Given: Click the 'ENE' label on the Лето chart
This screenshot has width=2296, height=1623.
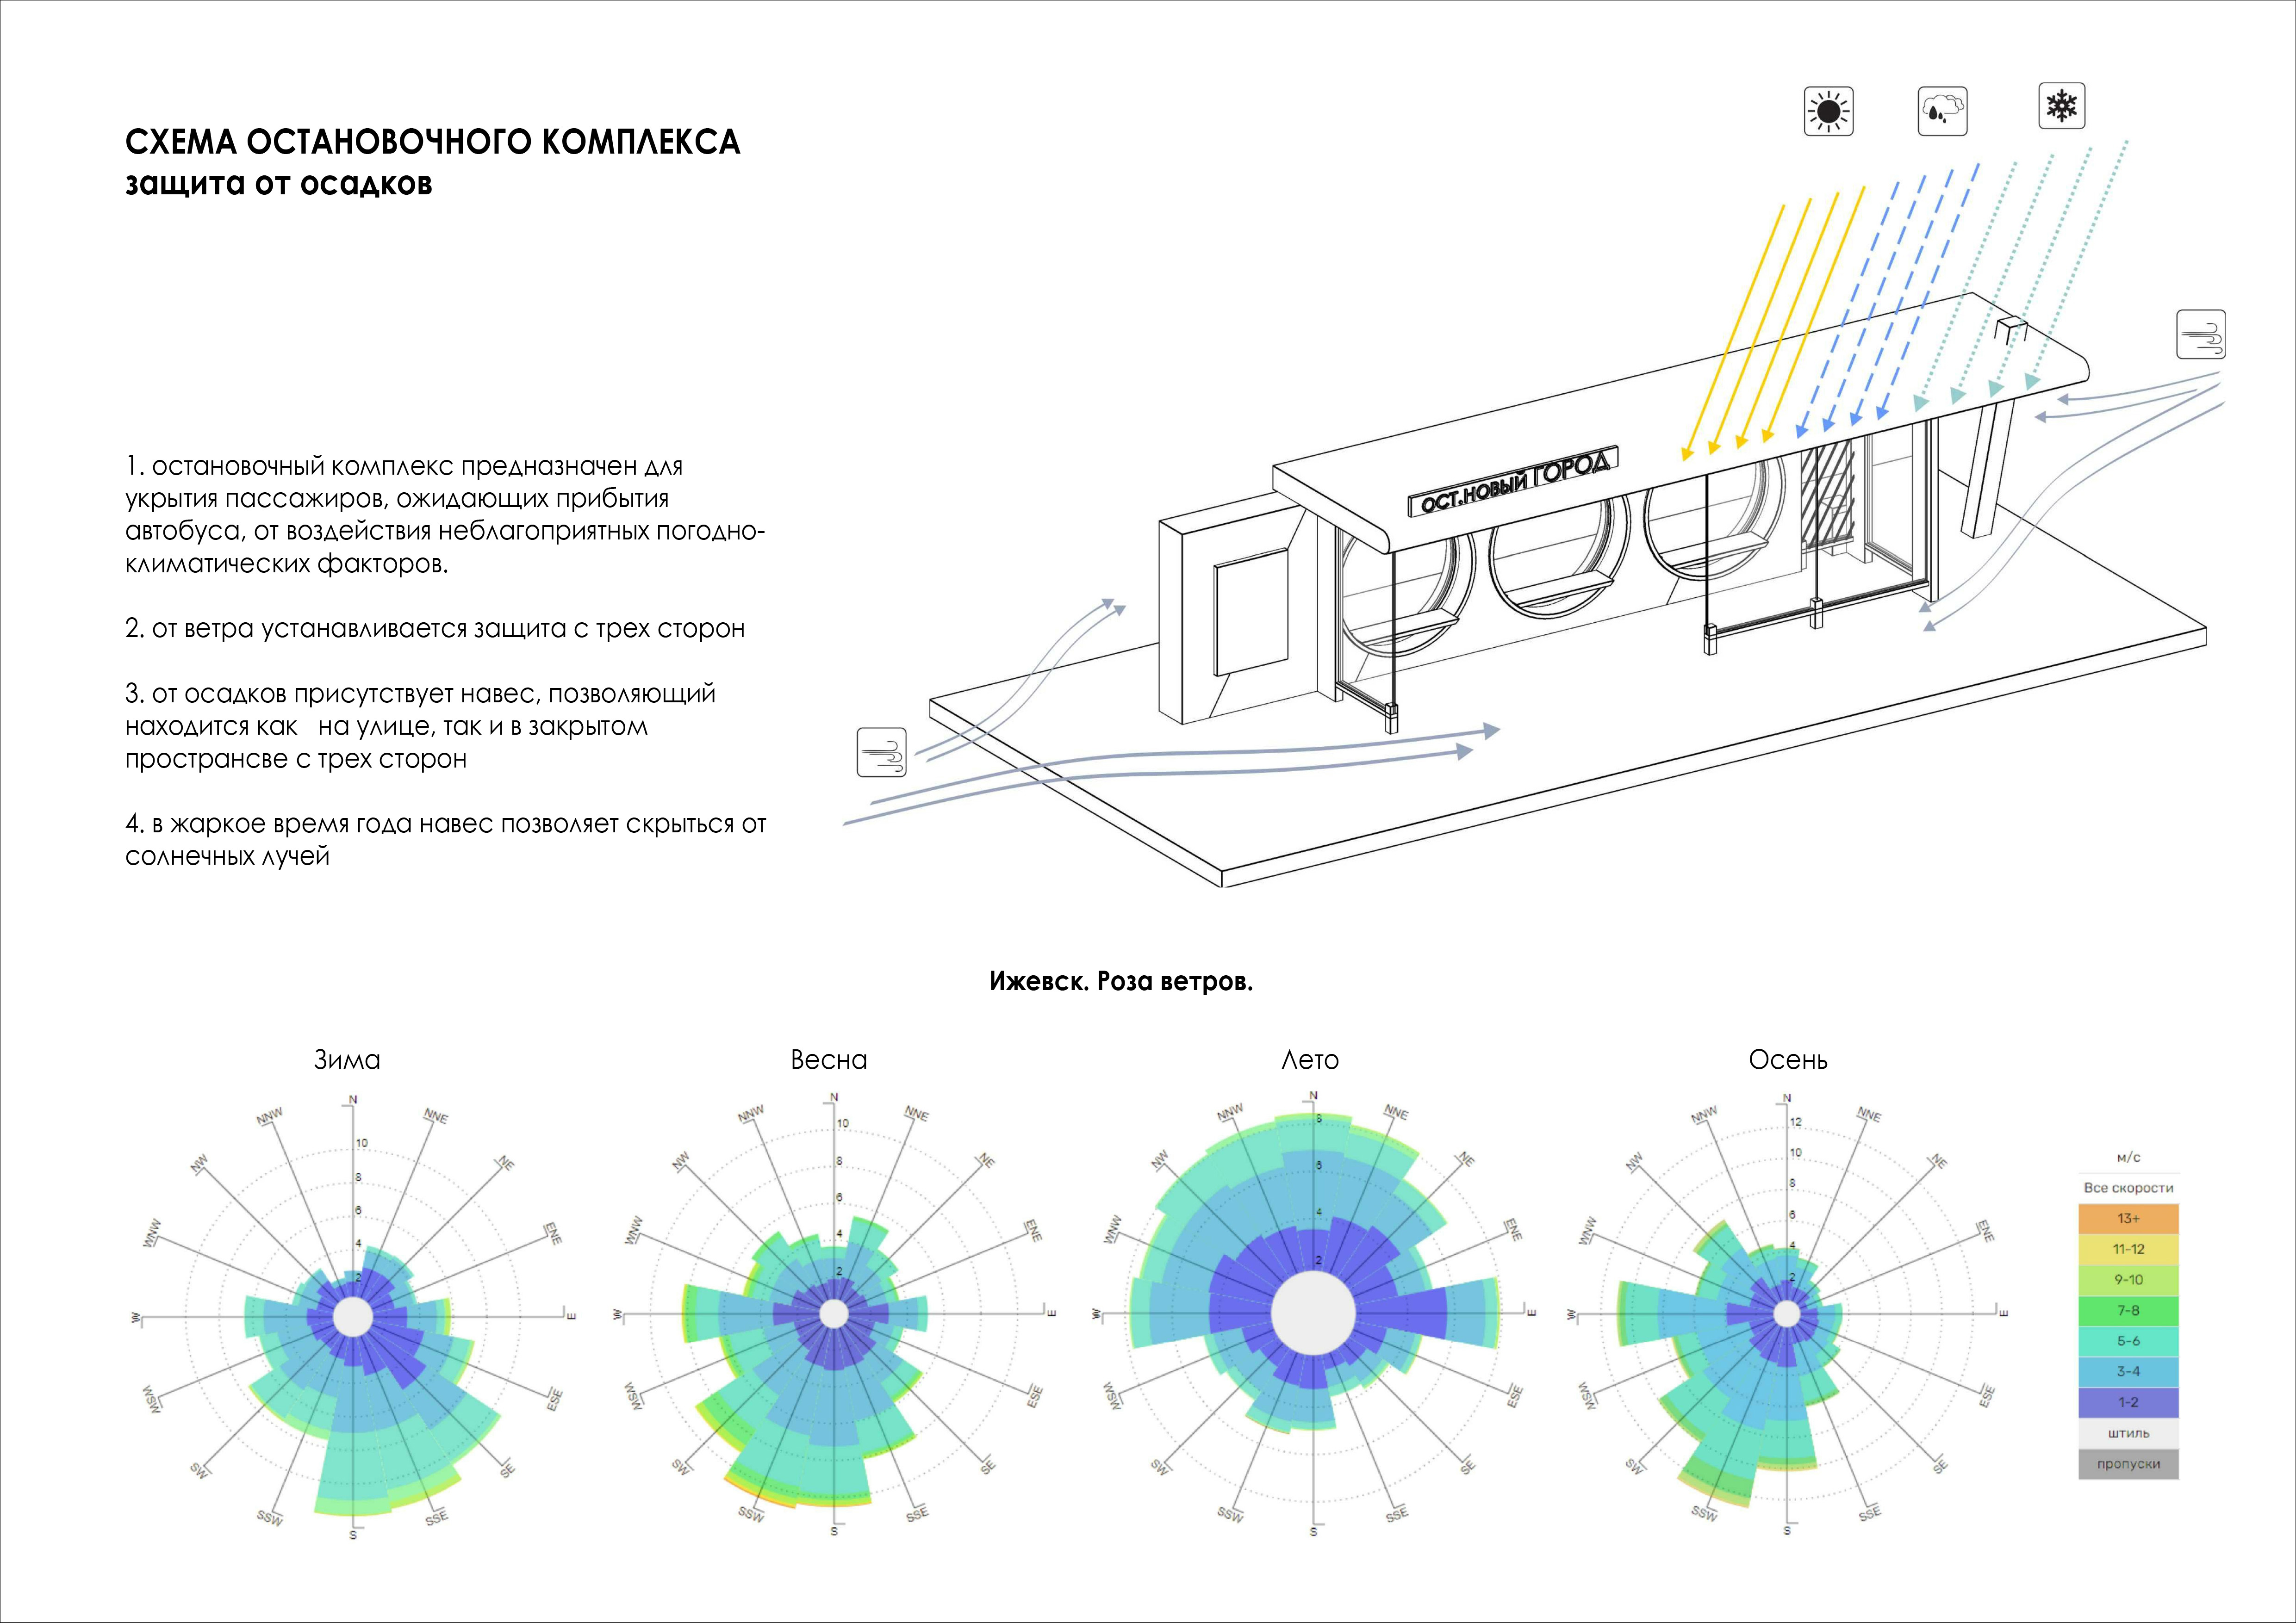Looking at the screenshot, I should pos(1513,1231).
